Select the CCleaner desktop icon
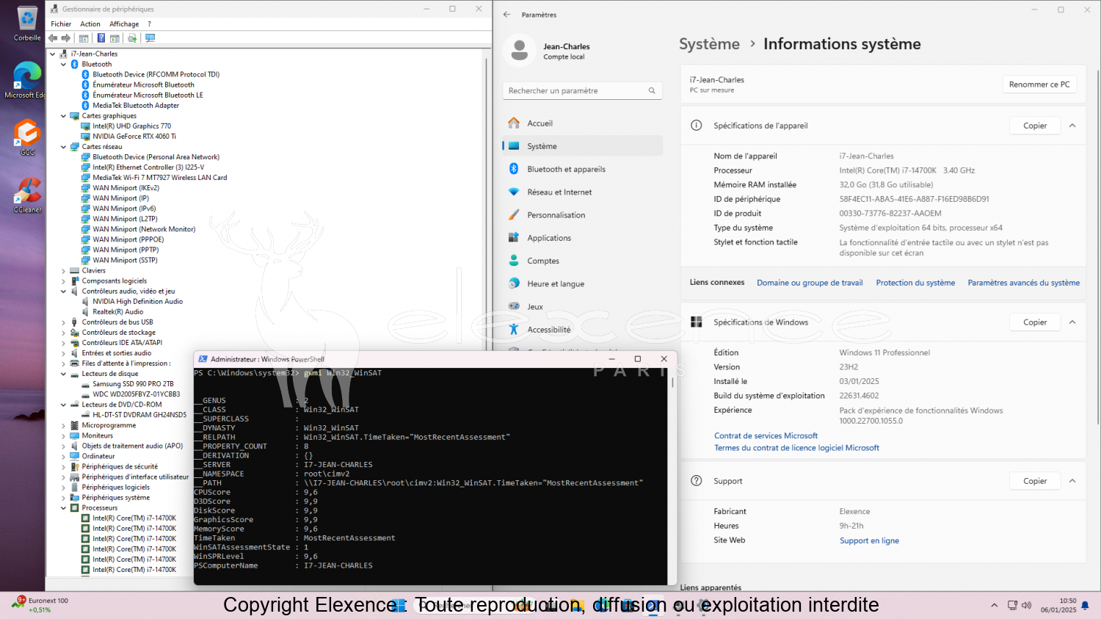Screen dimensions: 1101x619 [27, 195]
